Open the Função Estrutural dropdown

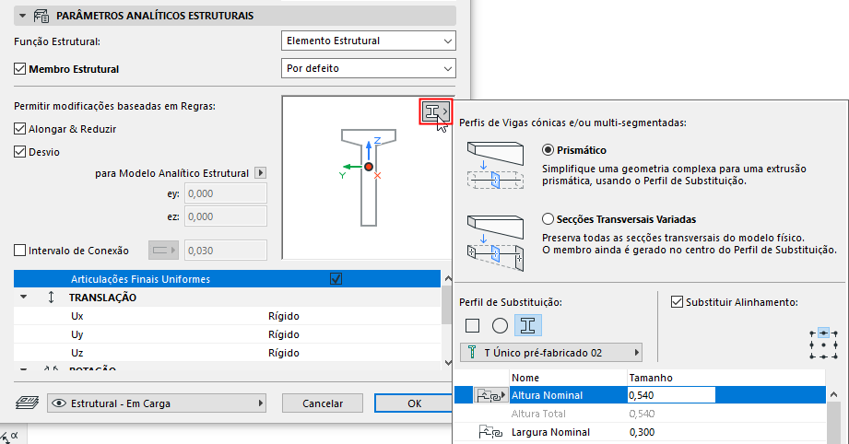tap(368, 41)
